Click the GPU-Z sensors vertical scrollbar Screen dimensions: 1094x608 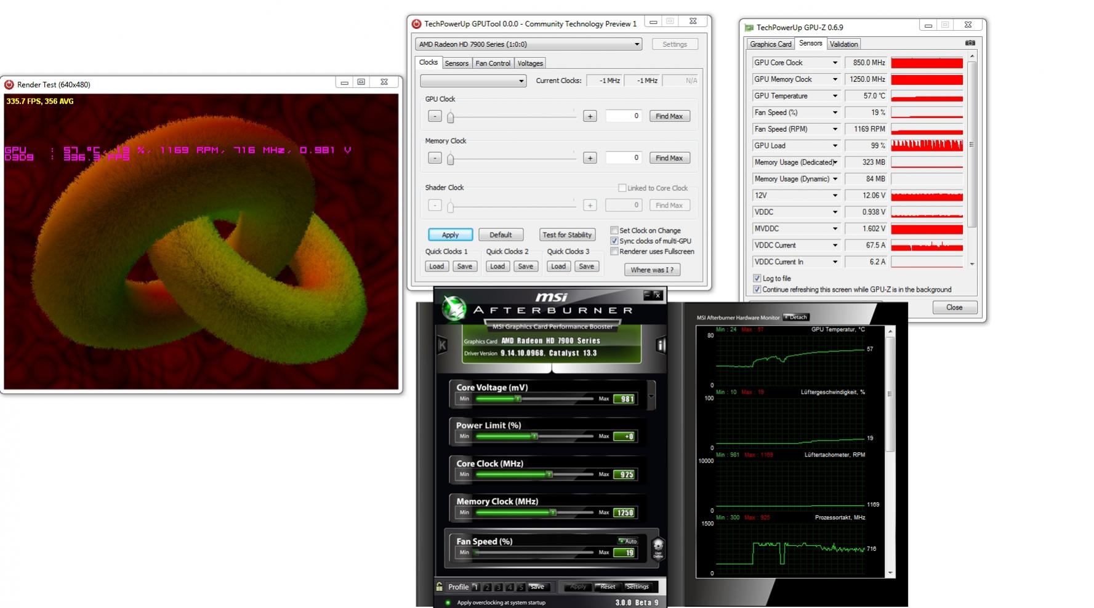coord(972,145)
